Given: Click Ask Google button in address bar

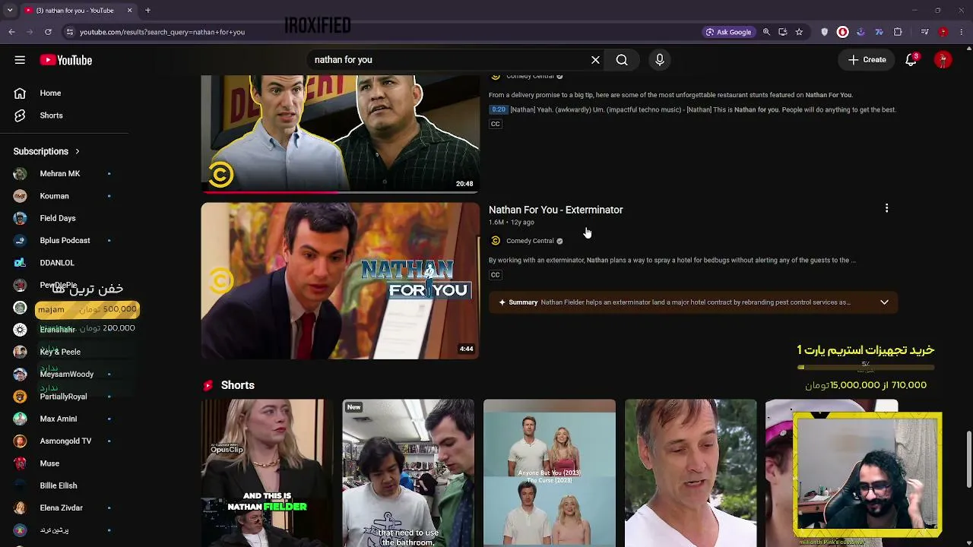Looking at the screenshot, I should (x=728, y=32).
